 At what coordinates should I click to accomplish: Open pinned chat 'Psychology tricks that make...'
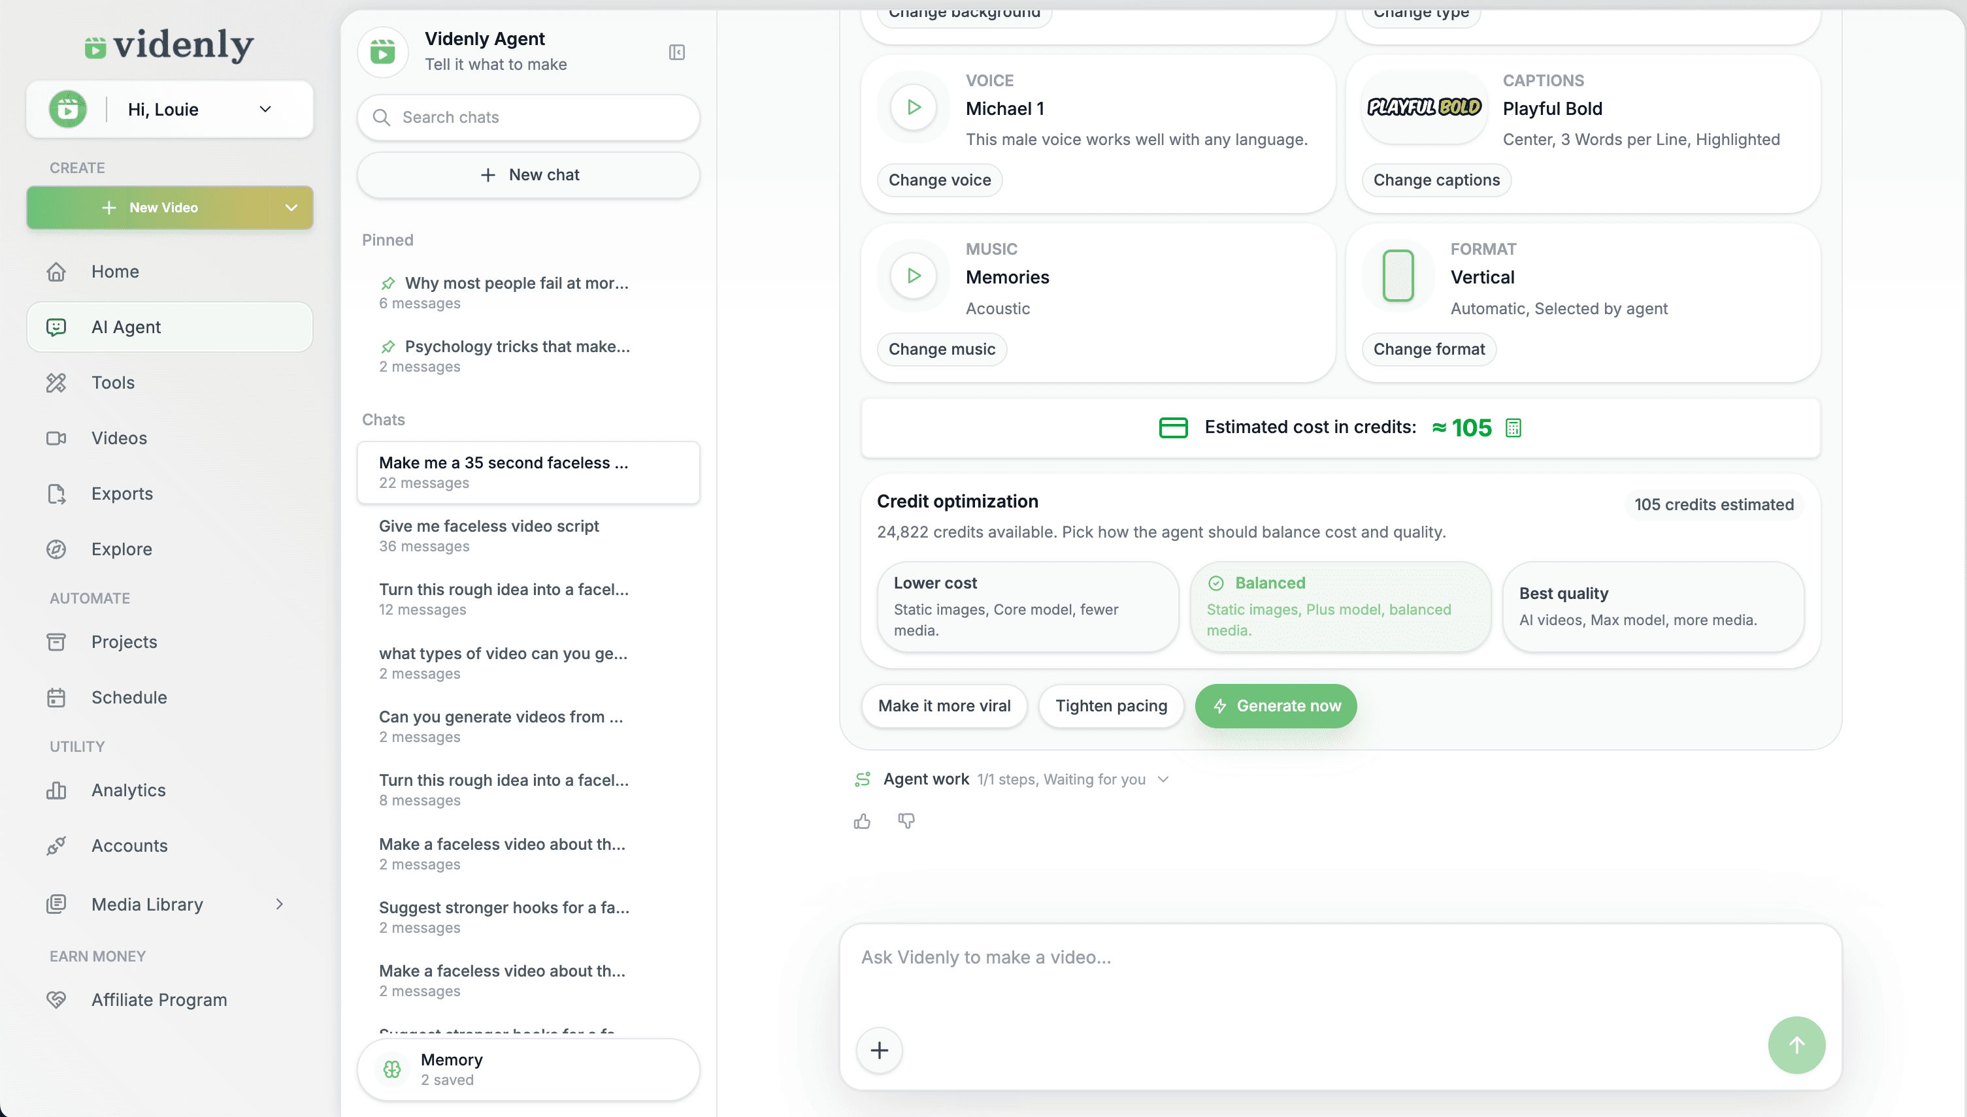tap(528, 356)
